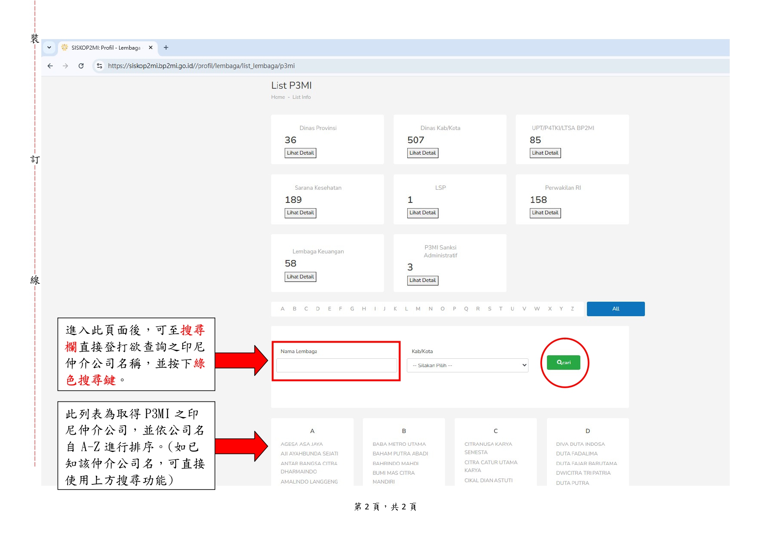Open the tab search chevron dropdown
771x545 pixels.
click(x=49, y=47)
